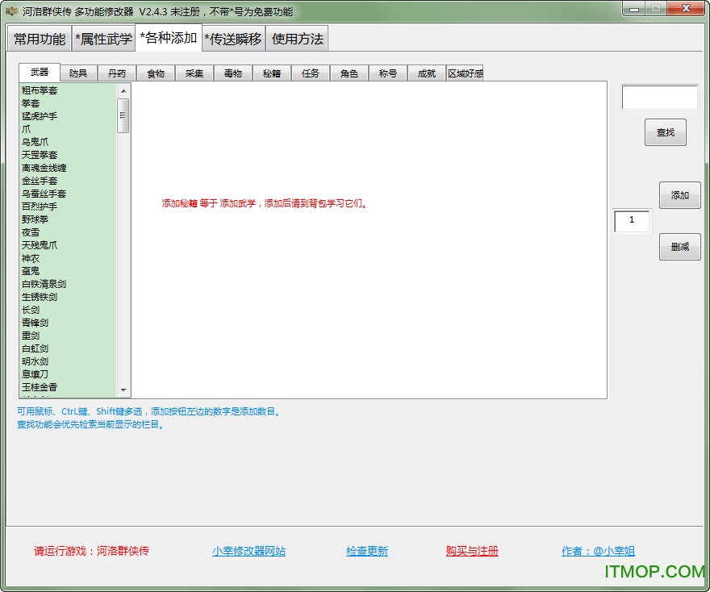This screenshot has height=592, width=710.
Task: Click scroll up arrow of weapon list
Action: tap(123, 90)
